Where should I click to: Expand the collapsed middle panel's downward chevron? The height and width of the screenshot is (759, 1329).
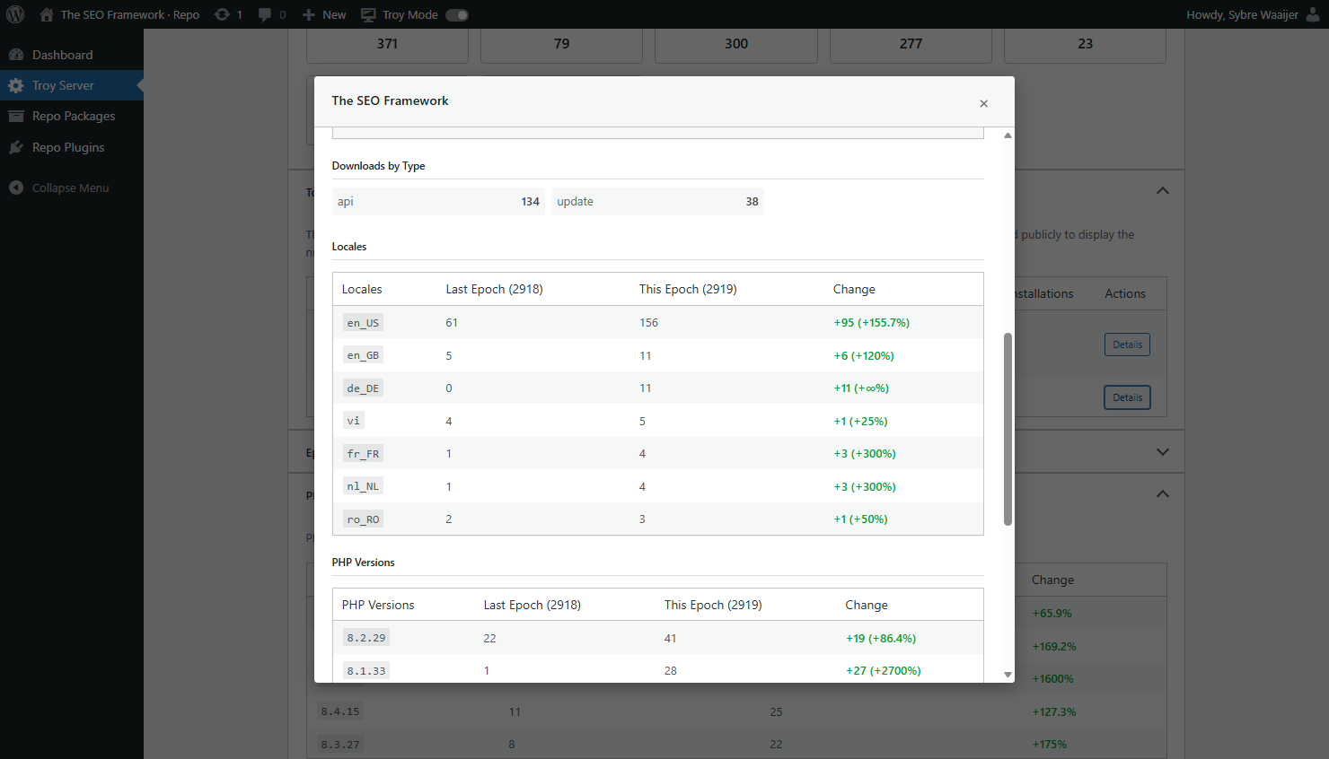coord(1162,451)
